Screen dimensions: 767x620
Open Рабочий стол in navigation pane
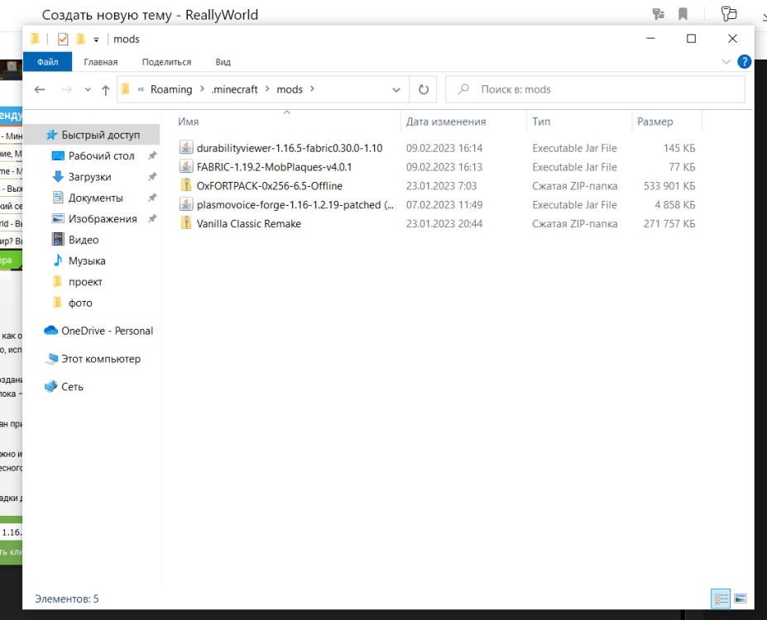coord(101,156)
